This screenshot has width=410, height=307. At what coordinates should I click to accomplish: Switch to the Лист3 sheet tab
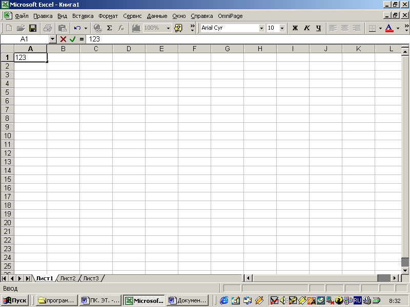pyautogui.click(x=91, y=278)
